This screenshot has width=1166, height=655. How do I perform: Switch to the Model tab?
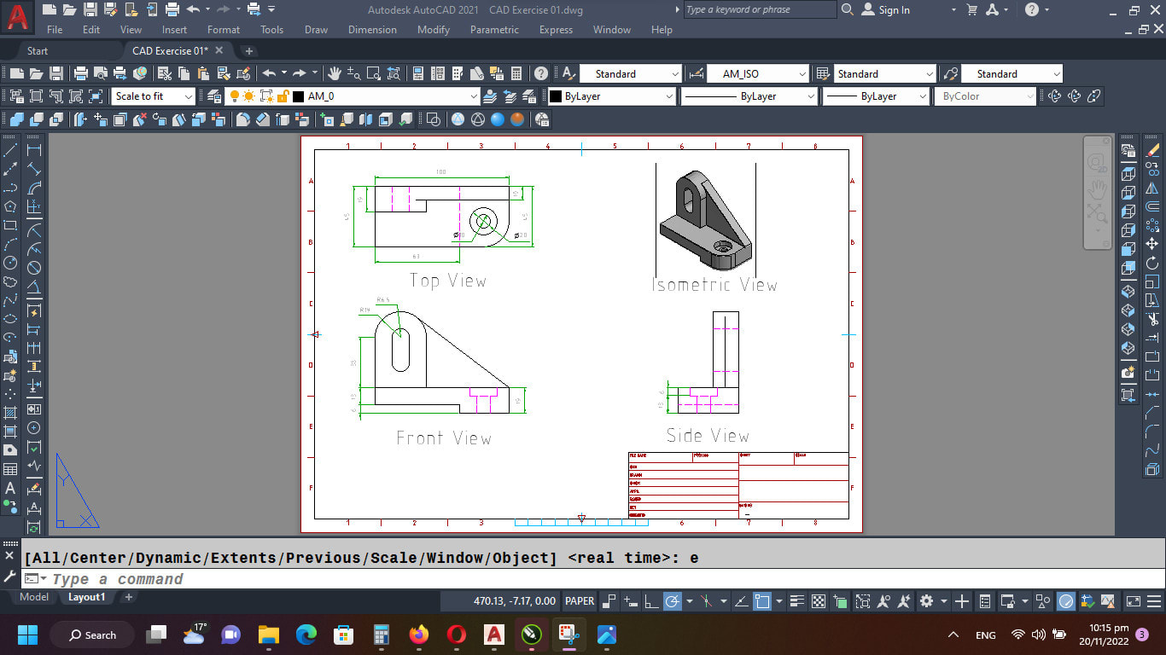click(34, 597)
